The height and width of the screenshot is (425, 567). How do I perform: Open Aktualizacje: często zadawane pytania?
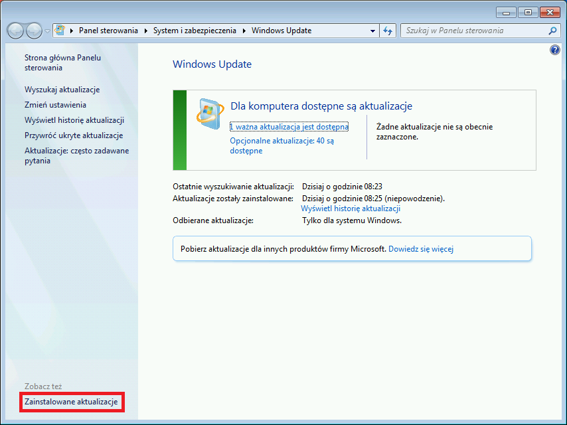(76, 155)
